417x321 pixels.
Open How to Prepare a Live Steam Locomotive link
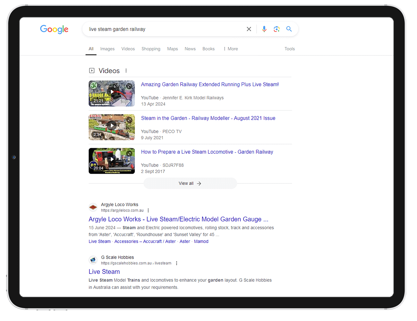pos(207,152)
